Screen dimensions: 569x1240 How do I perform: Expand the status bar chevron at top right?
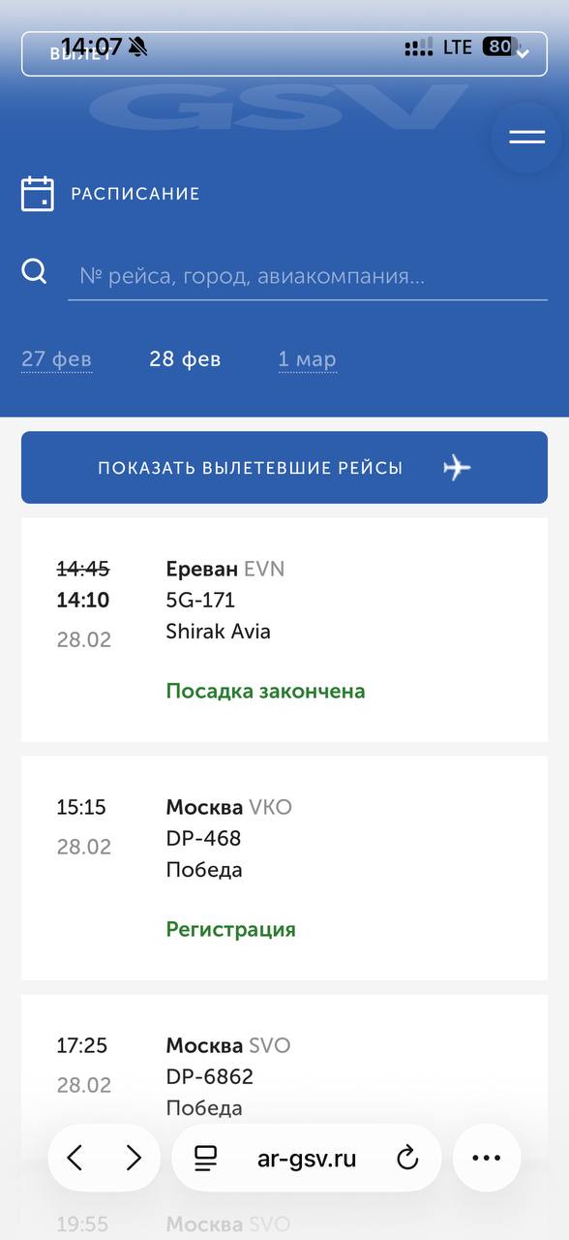[523, 53]
